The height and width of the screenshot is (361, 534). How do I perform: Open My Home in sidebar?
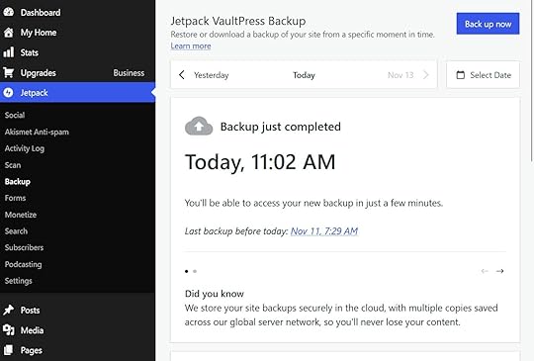(78, 33)
